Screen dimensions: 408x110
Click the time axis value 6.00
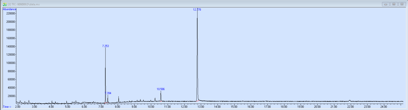[x=84, y=107]
